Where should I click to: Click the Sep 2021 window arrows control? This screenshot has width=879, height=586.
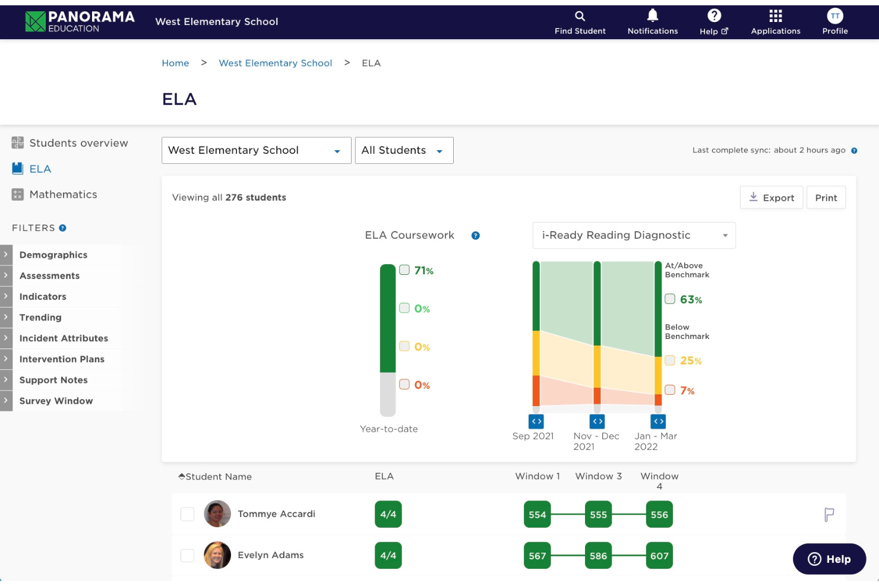click(536, 421)
